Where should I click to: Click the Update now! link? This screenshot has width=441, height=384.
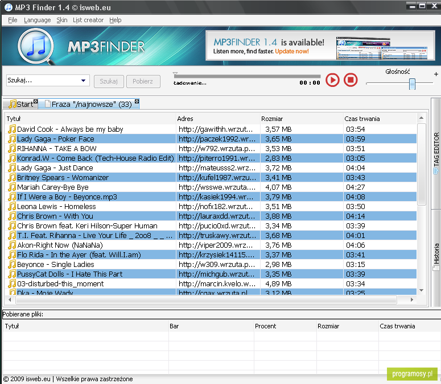coord(292,51)
